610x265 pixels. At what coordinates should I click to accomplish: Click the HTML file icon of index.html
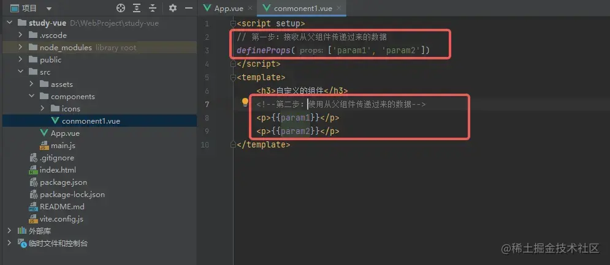tap(33, 170)
